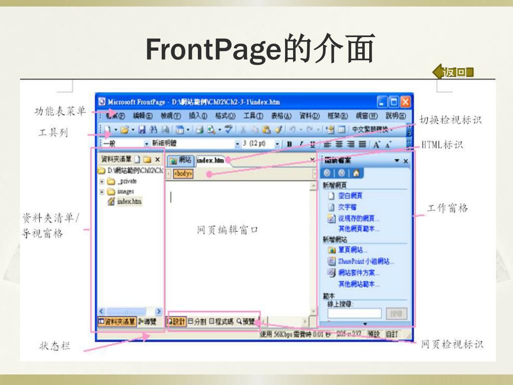Open the 編輯(E) menu

point(143,116)
